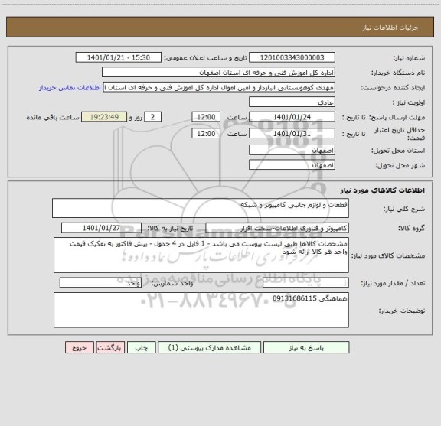Click the label واحد شمارش

click(172, 283)
